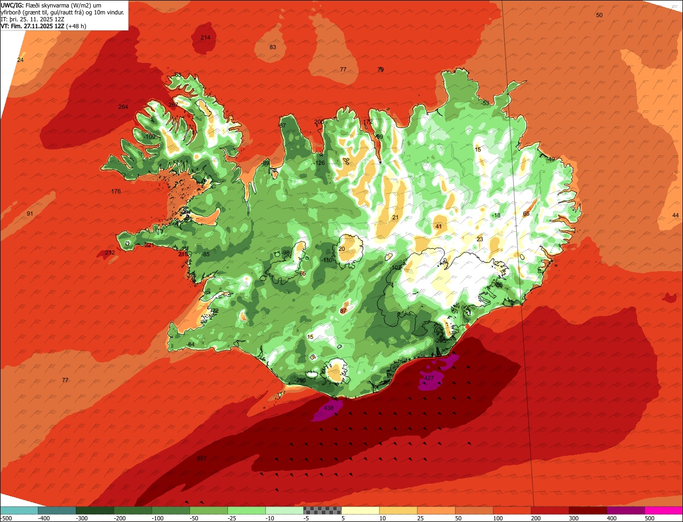Click the 357 value in the dark red band
The width and height of the screenshot is (683, 522).
tap(202, 458)
